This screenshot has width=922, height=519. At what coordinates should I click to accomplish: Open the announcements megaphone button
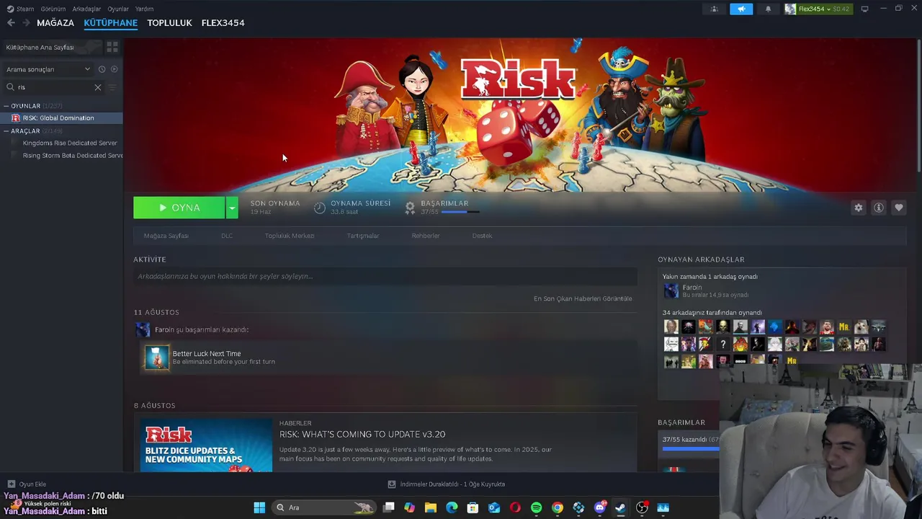740,9
